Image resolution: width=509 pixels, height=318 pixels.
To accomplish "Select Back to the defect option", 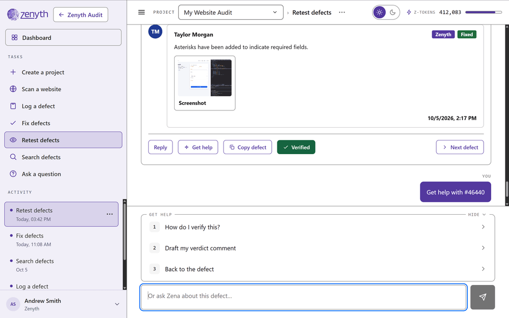I will 318,269.
